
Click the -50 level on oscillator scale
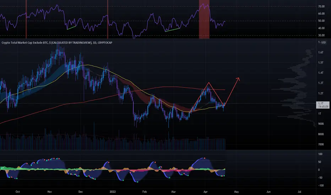click(321, 178)
